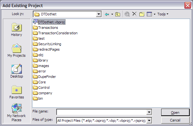
Task: Click the DTDotNet.vbproj file icon
Action: tap(35, 22)
